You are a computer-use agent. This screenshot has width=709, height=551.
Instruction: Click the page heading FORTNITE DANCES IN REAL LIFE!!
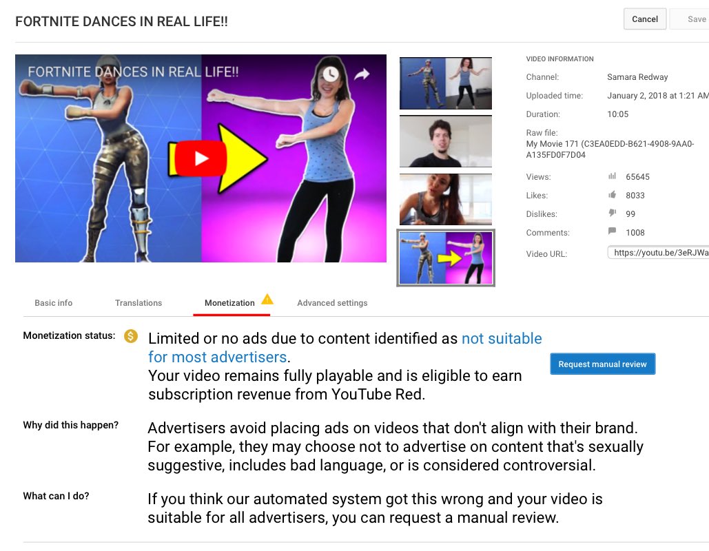[121, 21]
